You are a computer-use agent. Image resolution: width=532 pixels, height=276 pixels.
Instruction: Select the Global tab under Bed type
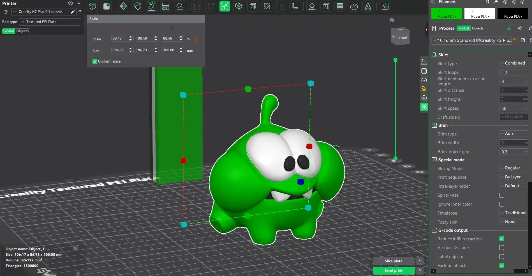(9, 31)
